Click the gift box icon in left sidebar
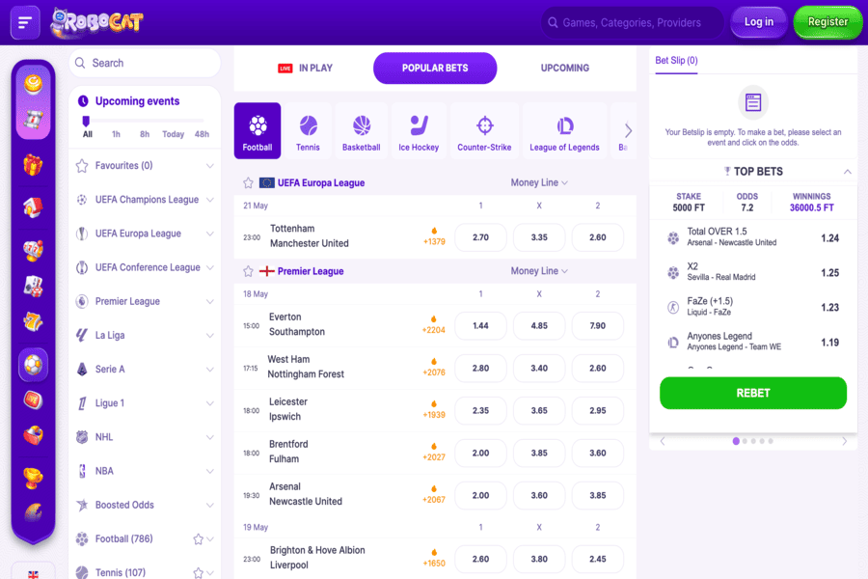 click(x=33, y=165)
